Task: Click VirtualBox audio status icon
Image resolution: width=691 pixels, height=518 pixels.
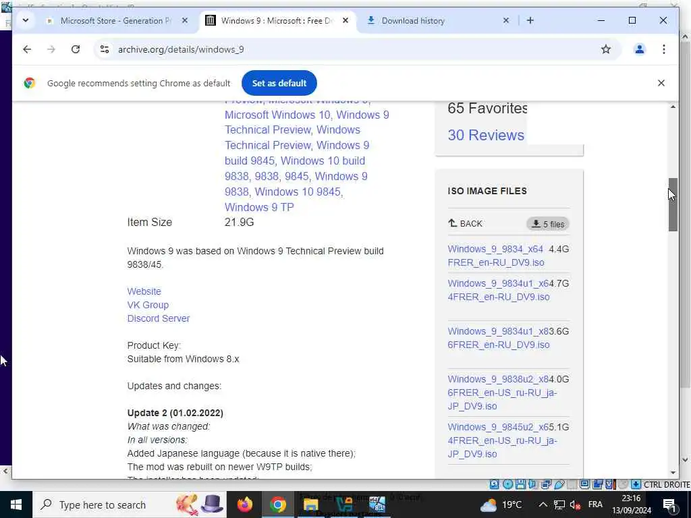Action: point(533,484)
